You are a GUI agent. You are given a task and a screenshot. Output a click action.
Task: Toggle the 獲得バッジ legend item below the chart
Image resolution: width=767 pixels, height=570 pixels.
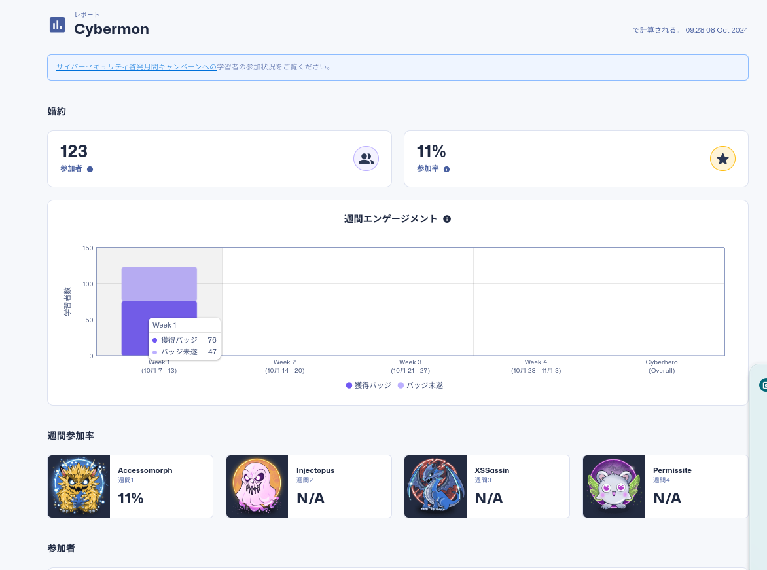click(368, 385)
